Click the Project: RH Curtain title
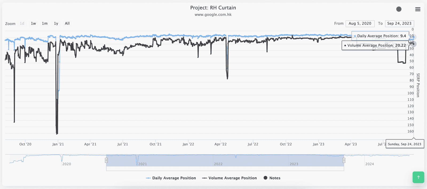The width and height of the screenshot is (427, 189). pos(213,8)
